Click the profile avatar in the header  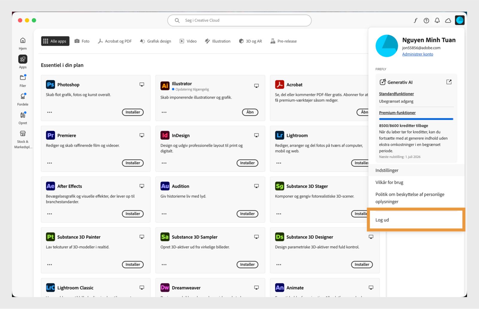click(460, 20)
